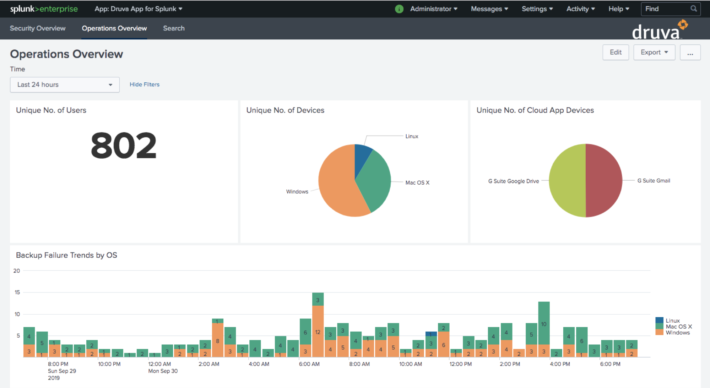Click the green info status icon
This screenshot has width=710, height=388.
[399, 9]
